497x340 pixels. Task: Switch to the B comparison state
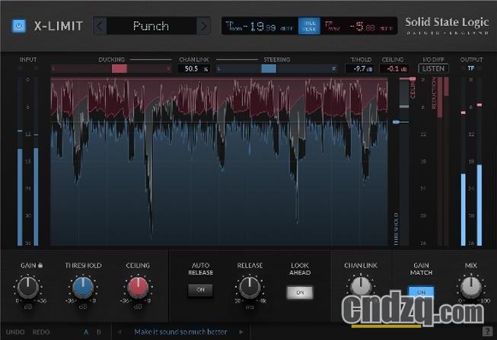click(x=99, y=332)
